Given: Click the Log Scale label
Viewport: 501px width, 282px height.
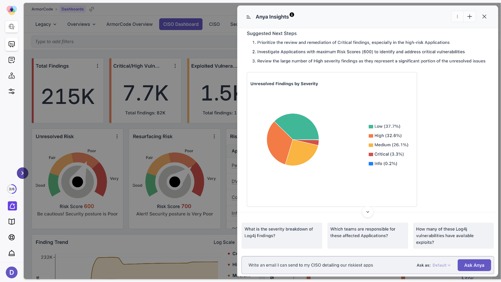Looking at the screenshot, I should (x=224, y=242).
